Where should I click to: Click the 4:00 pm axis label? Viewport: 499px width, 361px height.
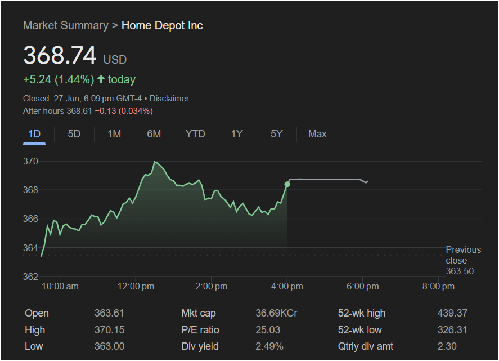pyautogui.click(x=287, y=287)
